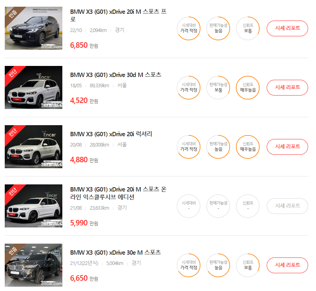Click the white X3 30d listing thumbnail

[34, 88]
